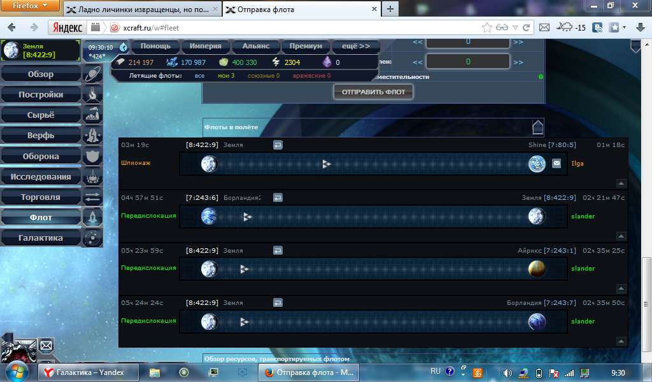652x382 pixels.
Task: Open the Империя menu
Action: click(206, 46)
